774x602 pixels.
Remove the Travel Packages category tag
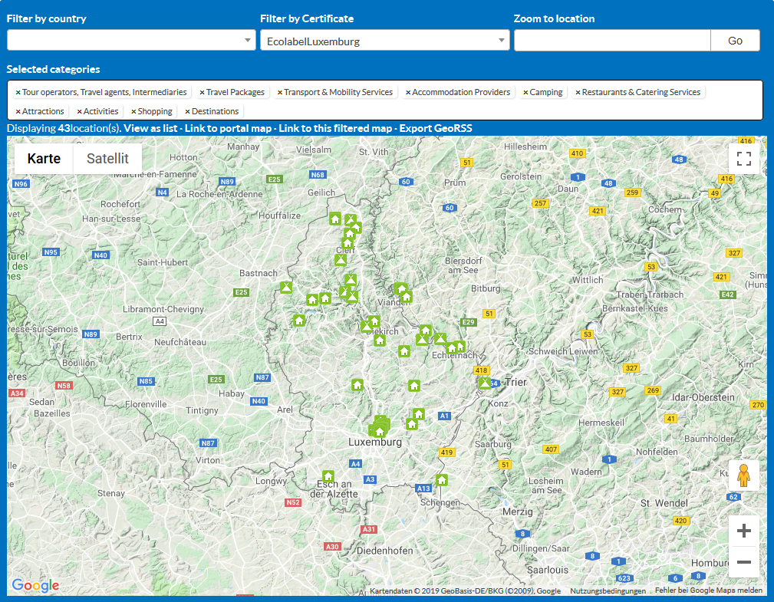click(x=202, y=92)
